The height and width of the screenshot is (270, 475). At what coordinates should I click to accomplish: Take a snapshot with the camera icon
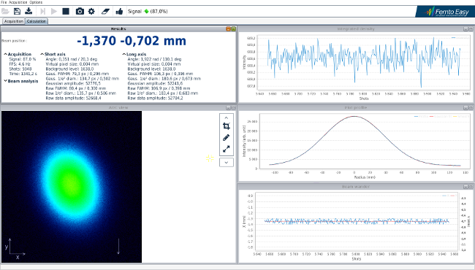click(x=80, y=12)
